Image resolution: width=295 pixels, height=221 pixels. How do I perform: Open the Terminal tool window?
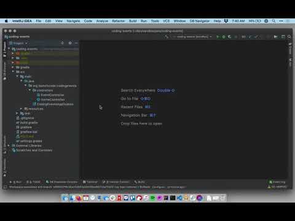pos(90,182)
